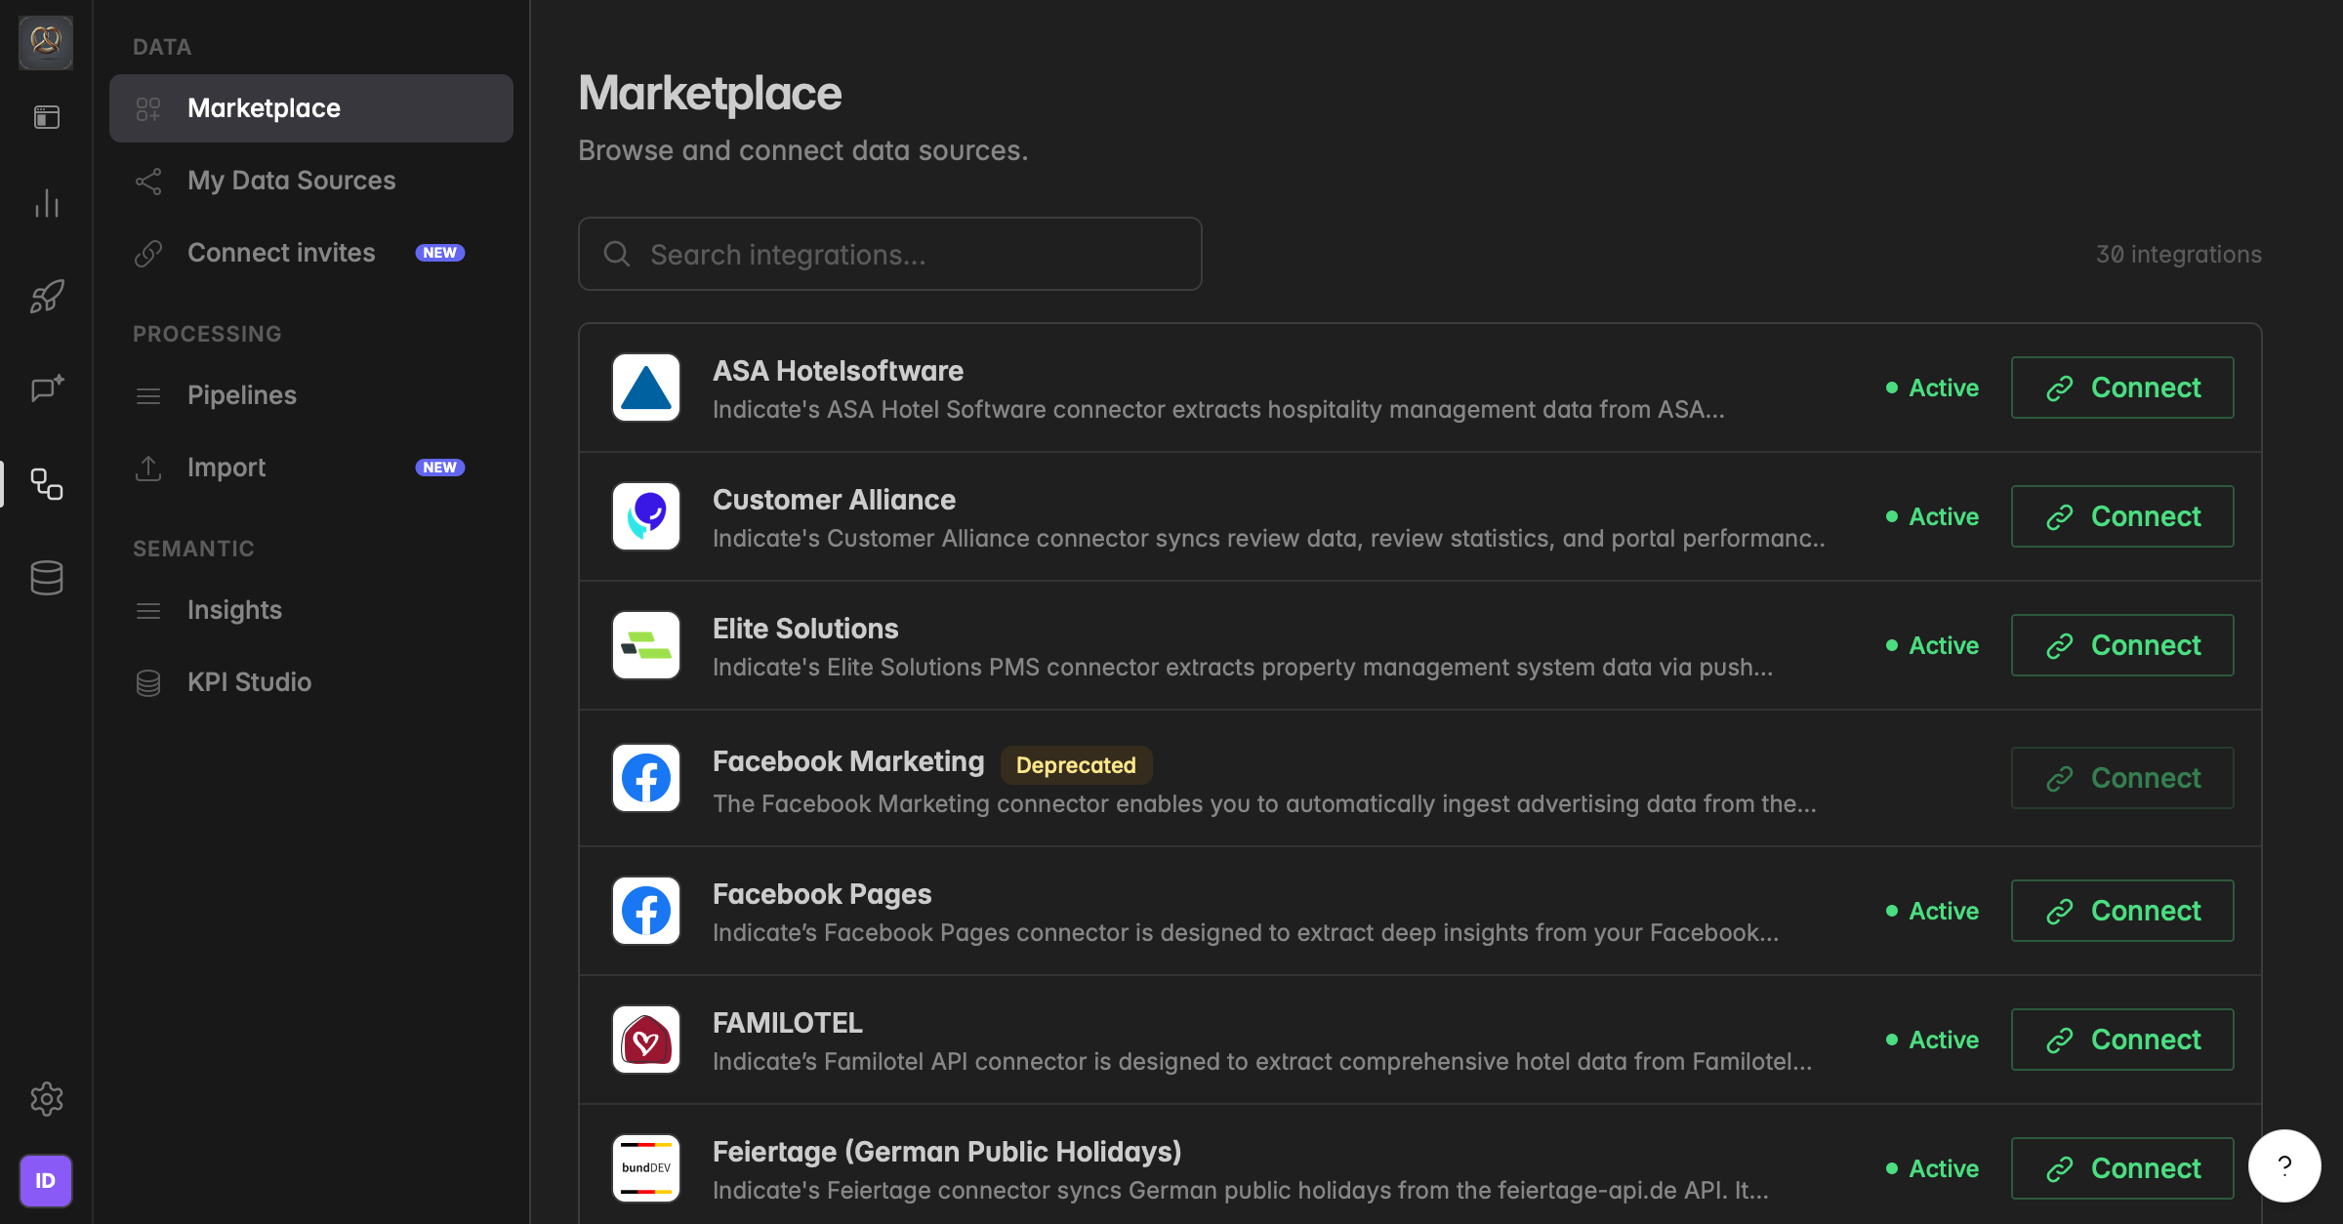Click the Feiertage connector description text
This screenshot has height=1224, width=2343.
(x=1240, y=1191)
